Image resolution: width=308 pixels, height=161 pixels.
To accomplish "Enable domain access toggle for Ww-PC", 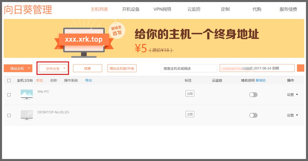I will click(x=253, y=95).
